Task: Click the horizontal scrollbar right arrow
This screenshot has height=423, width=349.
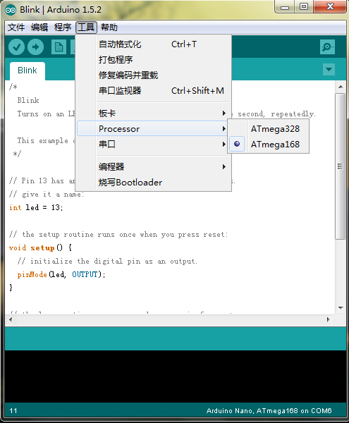Action: pos(329,319)
